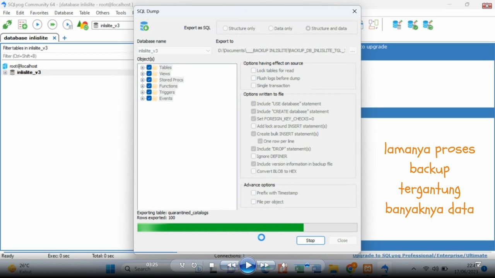This screenshot has width=495, height=278.
Task: Click the database sync icon with green restore arrow
Action: pos(428,25)
